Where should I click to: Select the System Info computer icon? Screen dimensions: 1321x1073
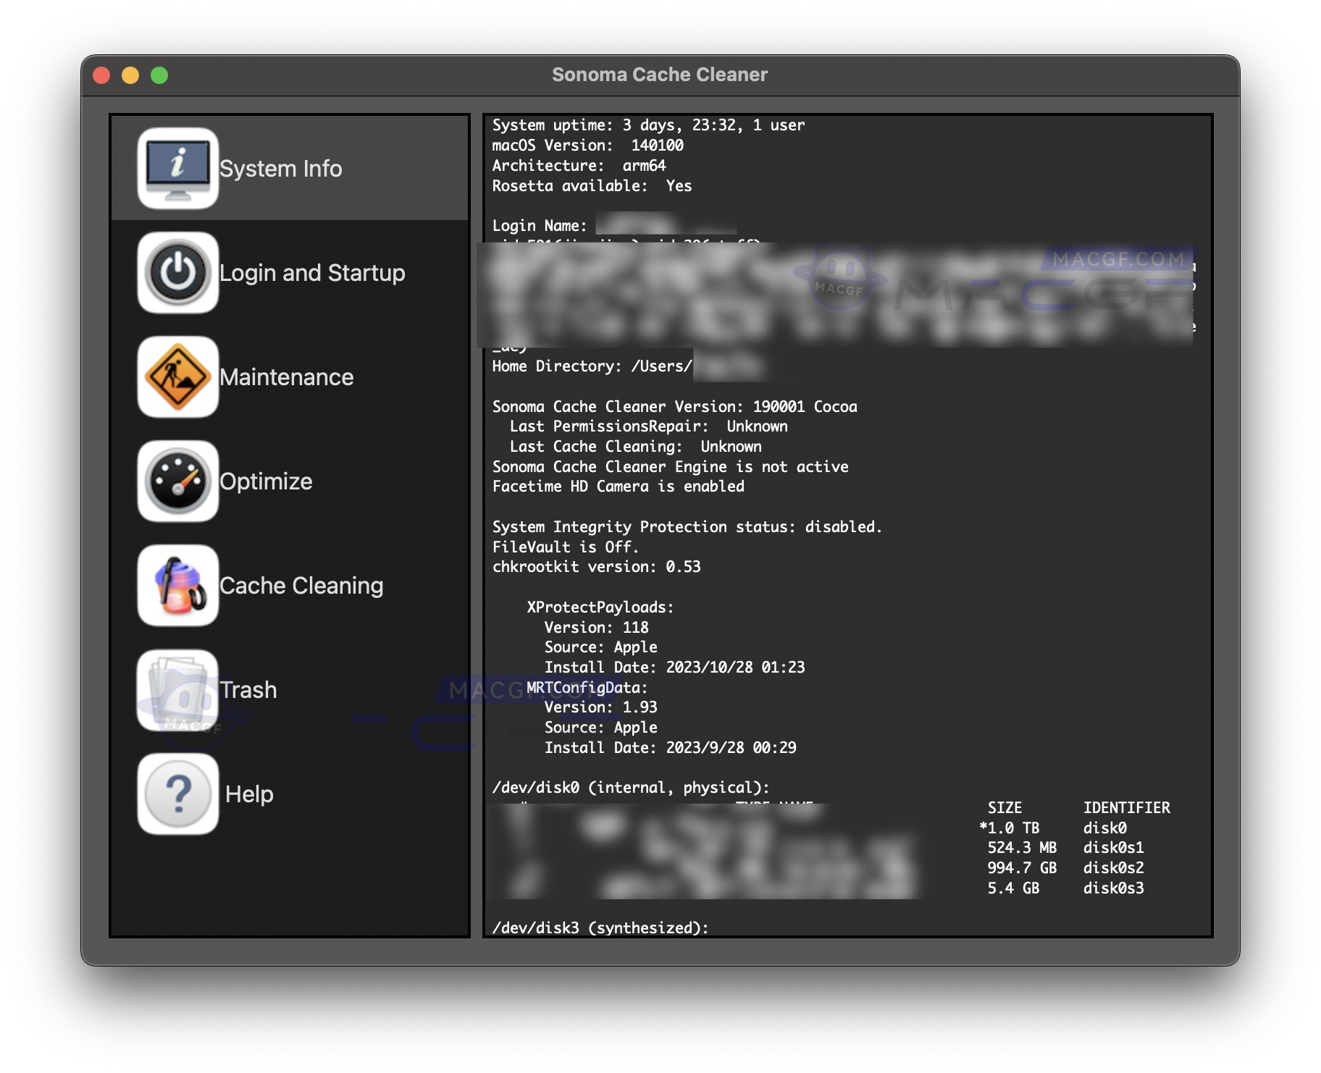177,168
